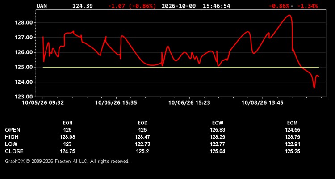Image resolution: width=335 pixels, height=179 pixels.
Task: Click the EOH column header
Action: 67,123
